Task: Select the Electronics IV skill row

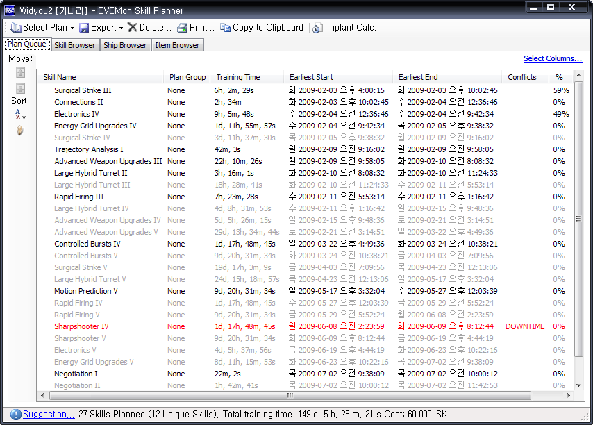Action: pyautogui.click(x=306, y=114)
